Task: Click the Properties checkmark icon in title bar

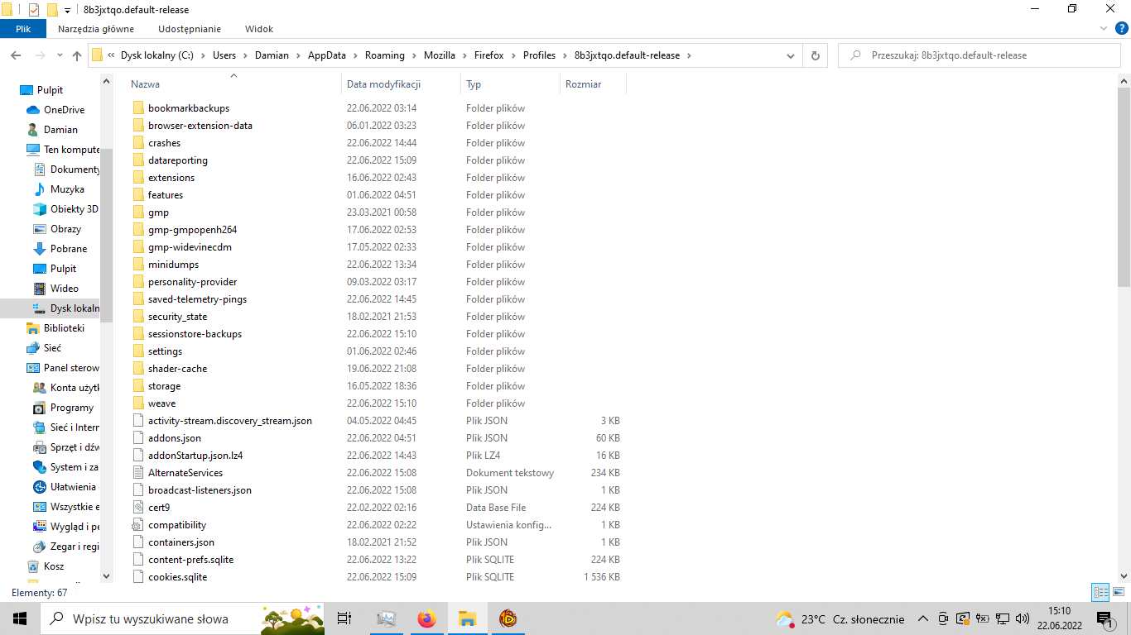Action: click(x=33, y=10)
